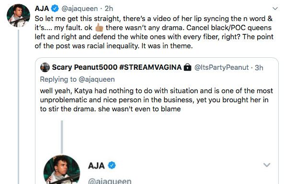Open the @ajaqueen handle in the top tweet

(x=80, y=9)
